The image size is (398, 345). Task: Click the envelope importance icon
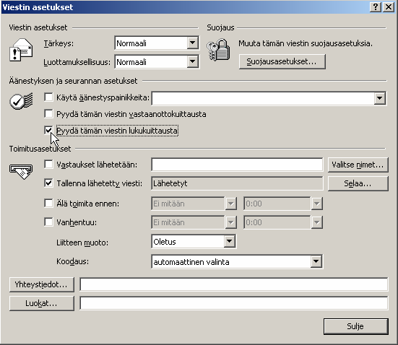tap(21, 50)
